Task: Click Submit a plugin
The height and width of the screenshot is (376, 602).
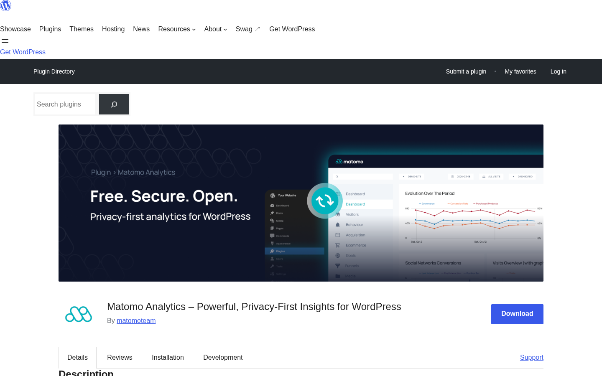Action: coord(466,71)
